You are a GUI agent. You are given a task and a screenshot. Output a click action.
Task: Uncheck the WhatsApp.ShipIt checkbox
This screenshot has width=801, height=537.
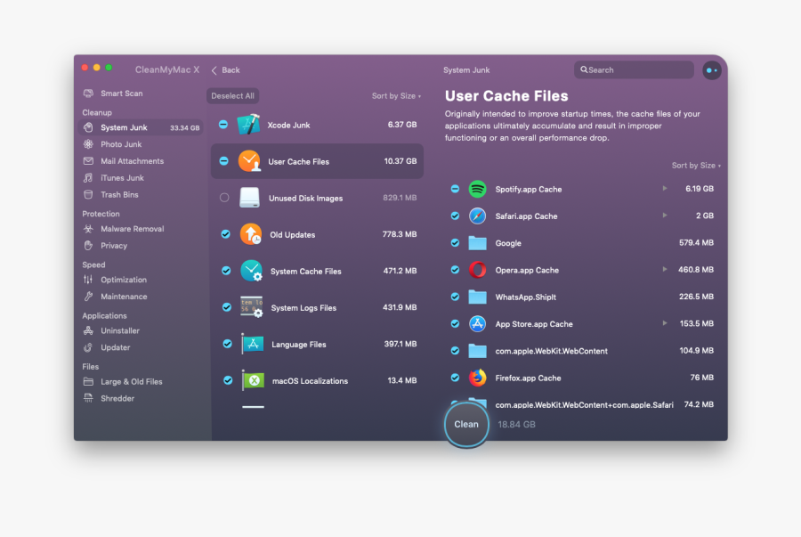pos(455,297)
